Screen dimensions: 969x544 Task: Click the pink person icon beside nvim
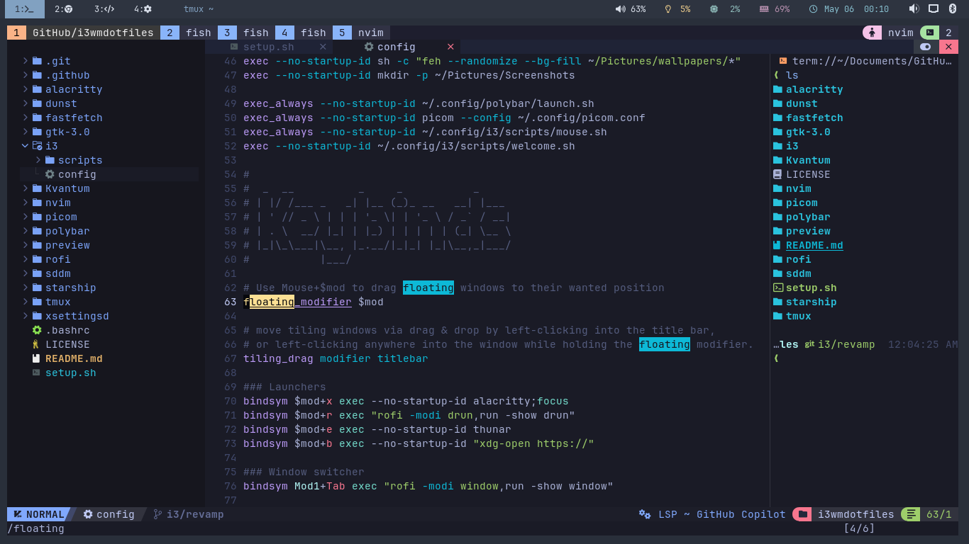[872, 33]
